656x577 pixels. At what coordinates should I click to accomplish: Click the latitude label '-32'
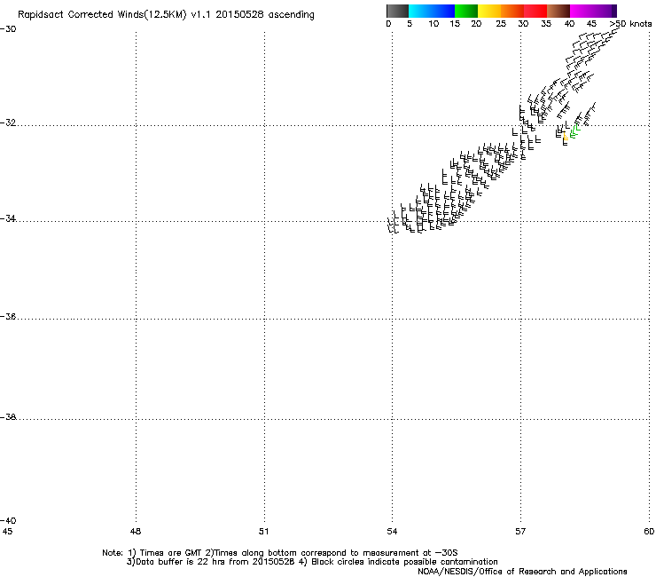tap(8, 123)
